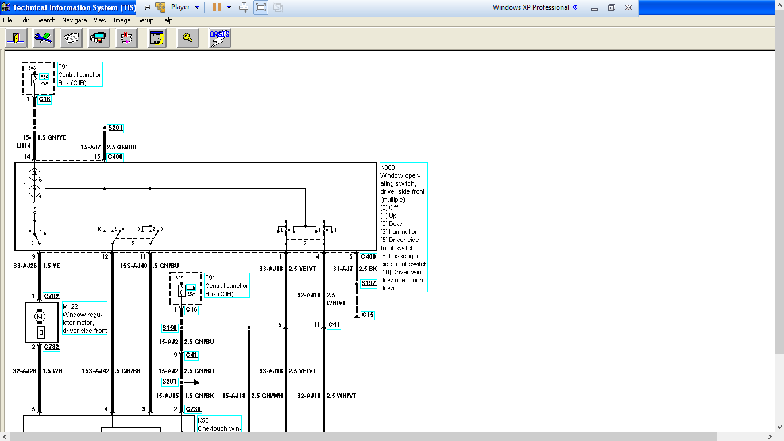The height and width of the screenshot is (441, 784).
Task: Click the wire color text '2.5 GN/WH'
Action: coord(268,396)
